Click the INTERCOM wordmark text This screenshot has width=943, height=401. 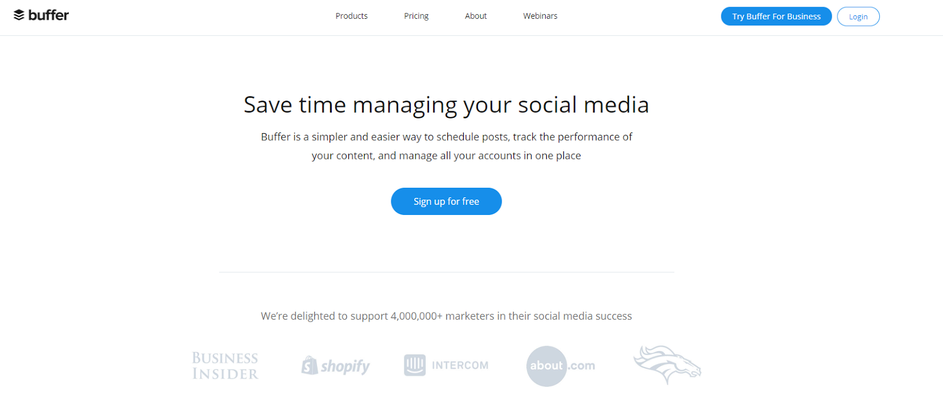coord(460,366)
